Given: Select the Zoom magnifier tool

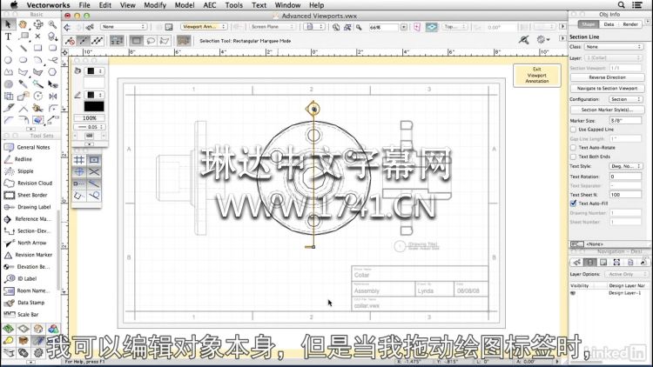Looking at the screenshot, I should pos(52,24).
